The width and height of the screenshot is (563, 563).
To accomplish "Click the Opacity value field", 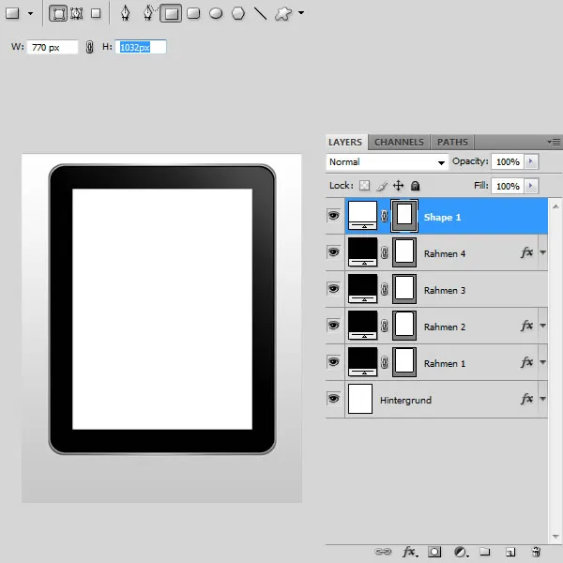I will [508, 162].
